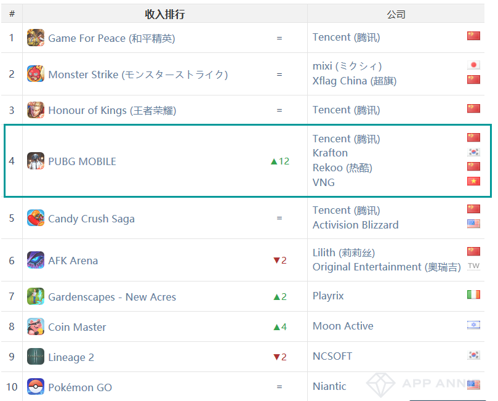The width and height of the screenshot is (498, 401).
Task: Click the TW label beside Original Entertainment
Action: 473,265
